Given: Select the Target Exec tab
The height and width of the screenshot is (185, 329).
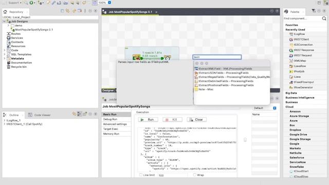Looking at the screenshot, I should [x=117, y=129].
